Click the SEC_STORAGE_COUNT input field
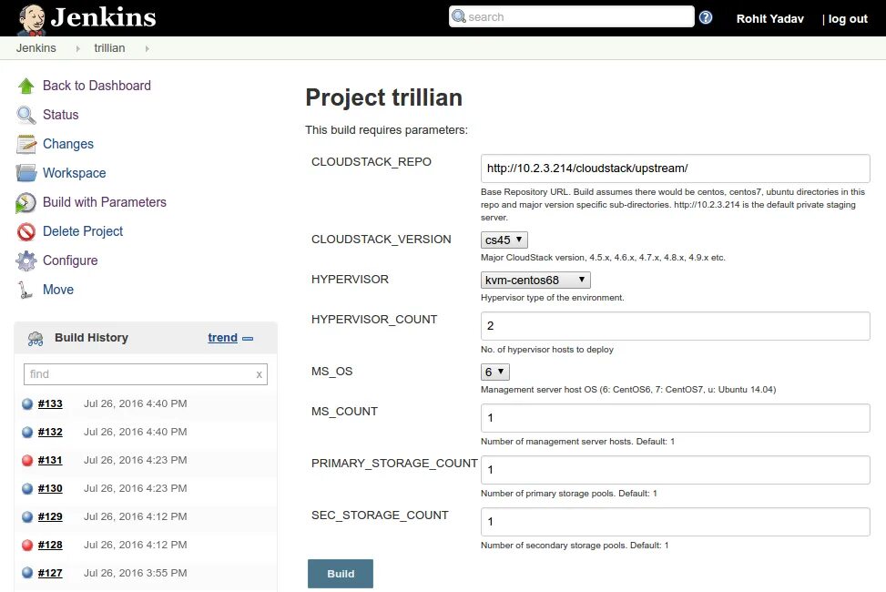The width and height of the screenshot is (886, 592). tap(676, 522)
